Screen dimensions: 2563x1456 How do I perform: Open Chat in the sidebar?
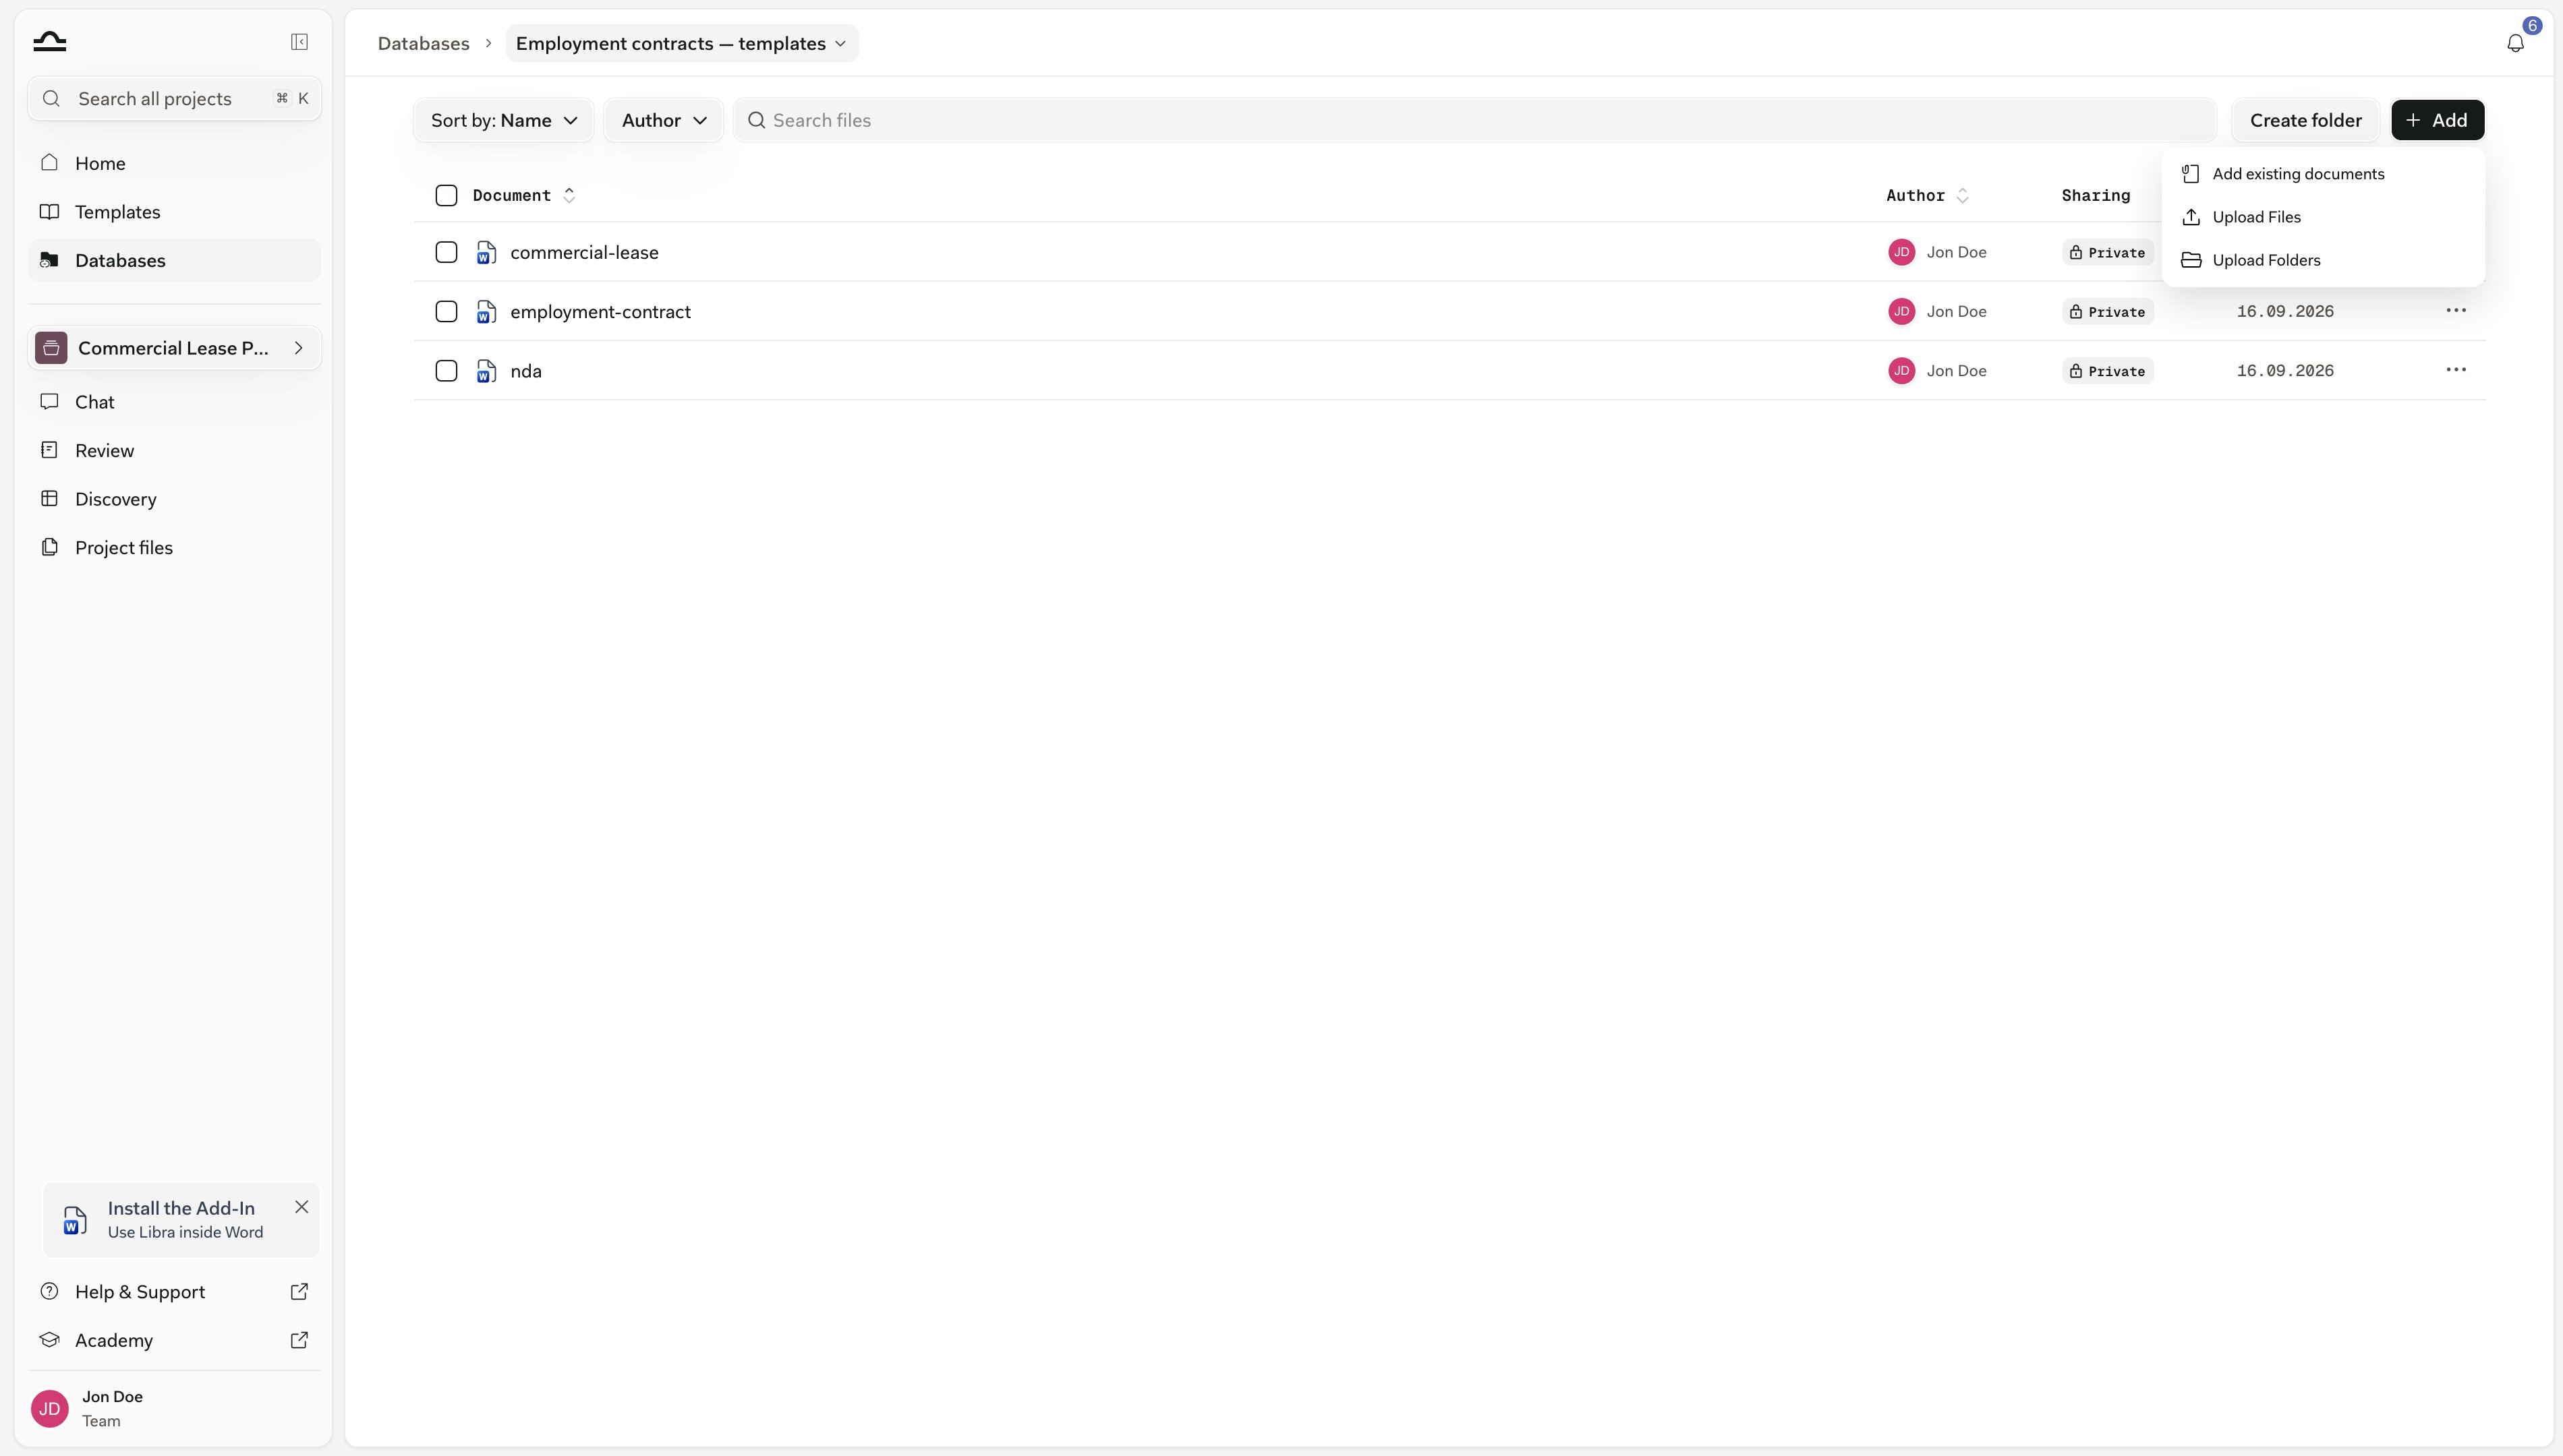click(174, 402)
